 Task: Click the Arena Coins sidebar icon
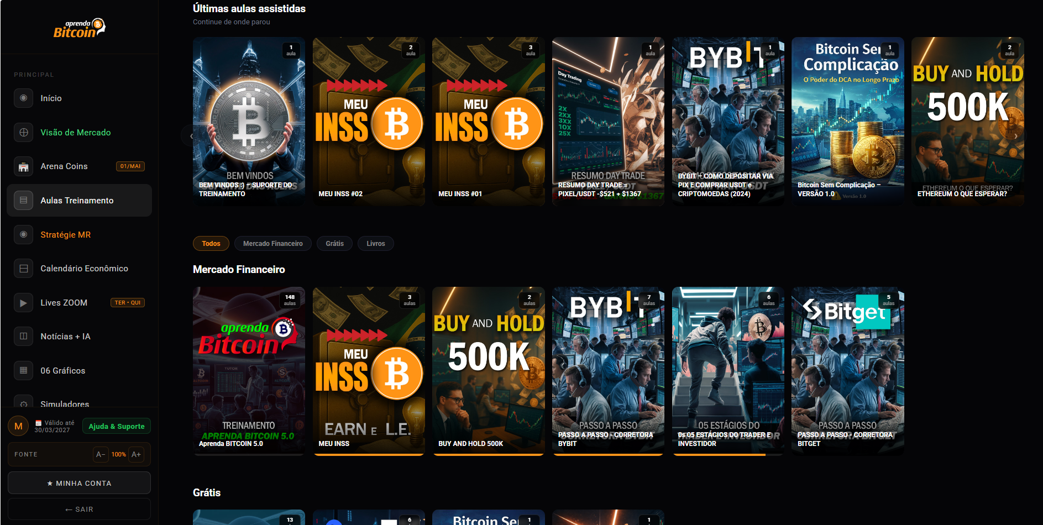click(23, 166)
